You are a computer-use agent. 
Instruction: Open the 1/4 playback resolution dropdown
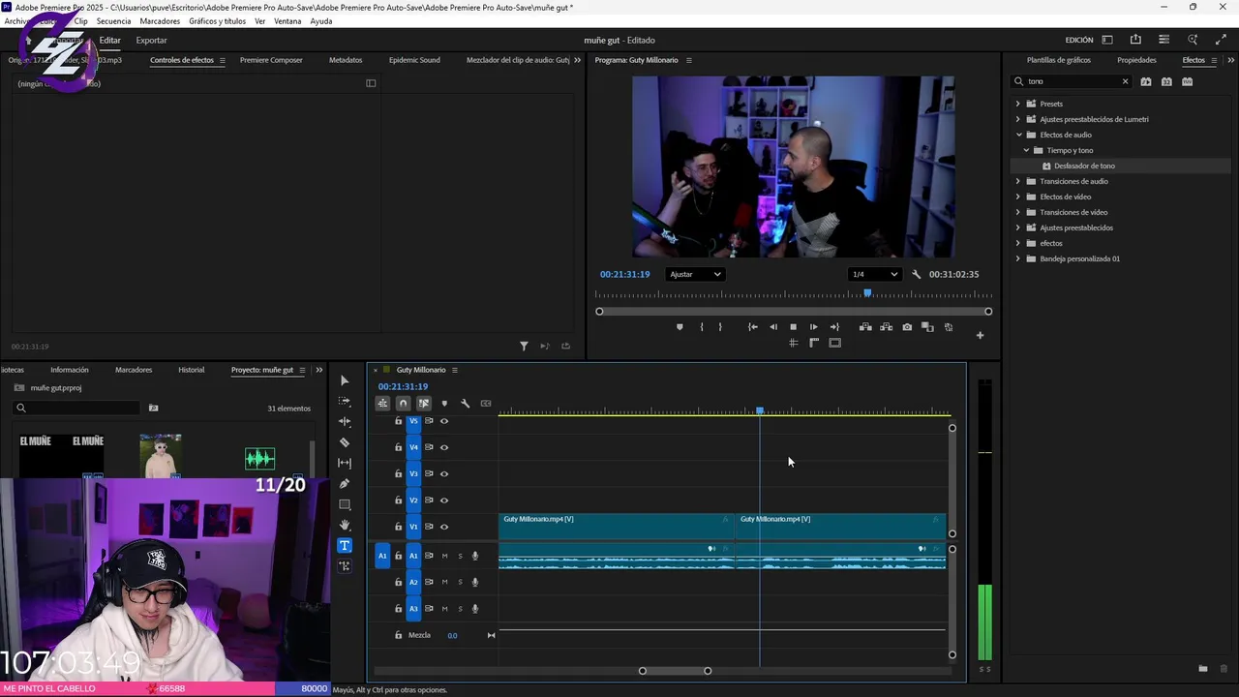tap(874, 274)
